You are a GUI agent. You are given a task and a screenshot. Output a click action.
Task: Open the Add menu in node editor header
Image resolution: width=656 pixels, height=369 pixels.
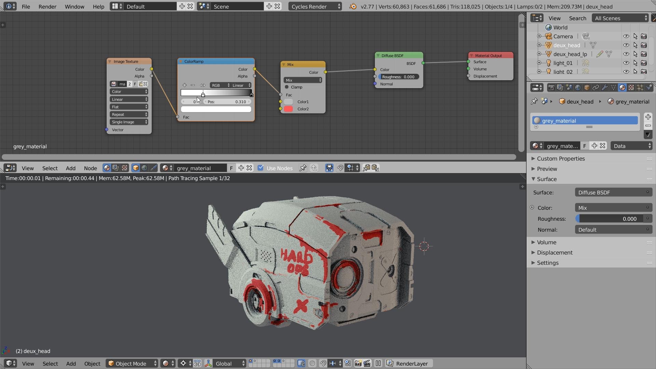[71, 168]
